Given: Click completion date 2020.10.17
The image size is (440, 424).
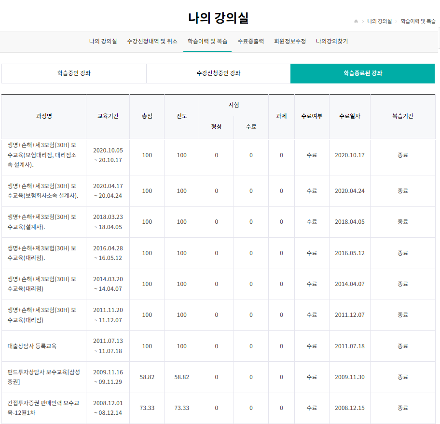Looking at the screenshot, I should [x=350, y=155].
